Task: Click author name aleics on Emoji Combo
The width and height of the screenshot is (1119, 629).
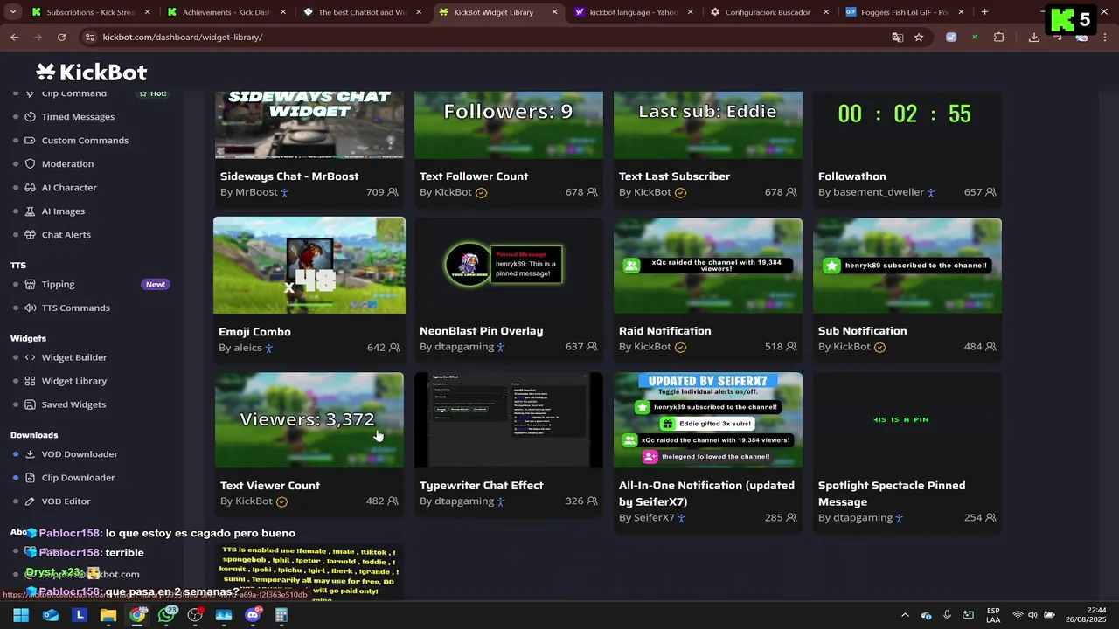Action: [x=248, y=348]
